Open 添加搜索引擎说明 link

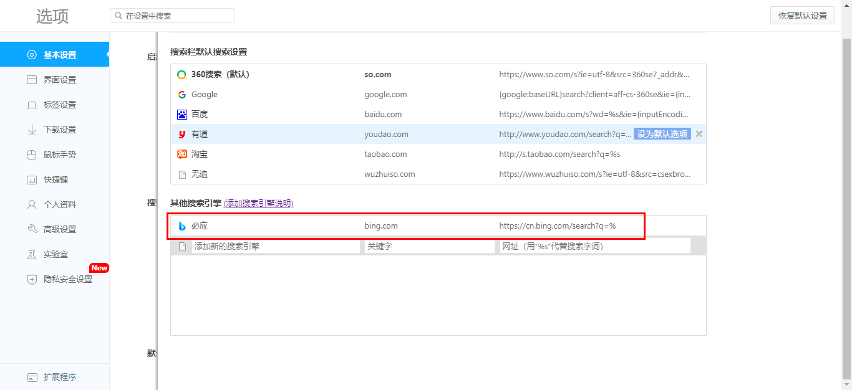[x=258, y=203]
